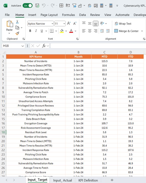The height and width of the screenshot is (183, 146).
Task: Toggle Italic formatting
Action: pyautogui.click(x=36, y=31)
